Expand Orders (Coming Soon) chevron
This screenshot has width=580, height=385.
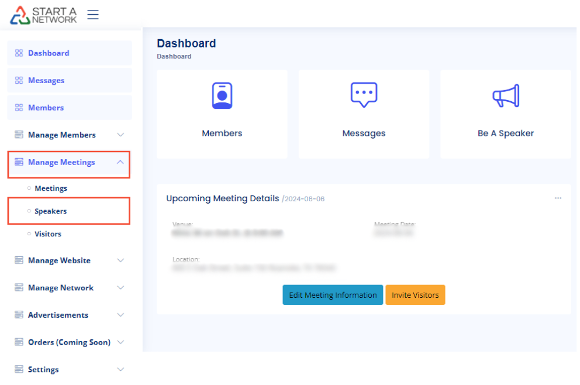(x=120, y=342)
